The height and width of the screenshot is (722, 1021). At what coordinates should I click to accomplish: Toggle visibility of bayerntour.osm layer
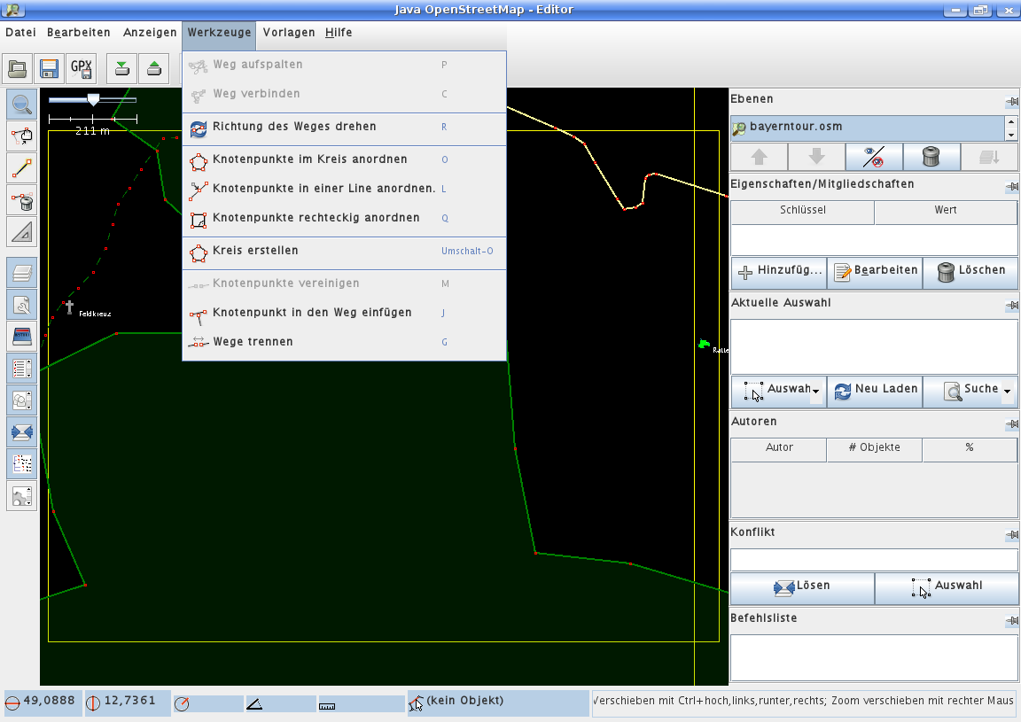point(873,157)
